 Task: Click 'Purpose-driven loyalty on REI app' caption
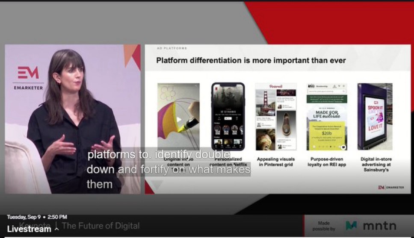[327, 162]
